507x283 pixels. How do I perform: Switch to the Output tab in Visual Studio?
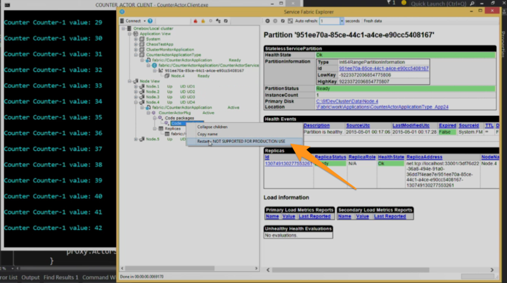pyautogui.click(x=30, y=277)
